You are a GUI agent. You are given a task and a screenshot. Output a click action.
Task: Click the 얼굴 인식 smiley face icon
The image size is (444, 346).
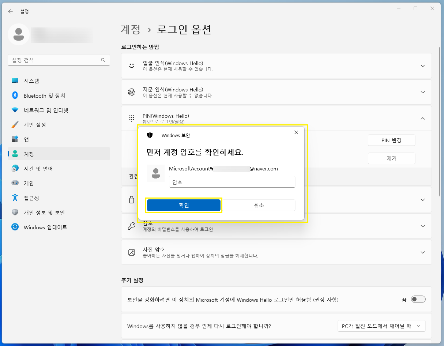click(x=132, y=66)
